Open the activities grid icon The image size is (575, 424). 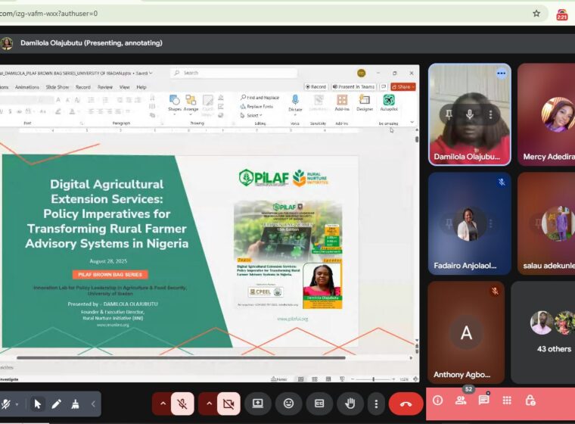coord(507,401)
